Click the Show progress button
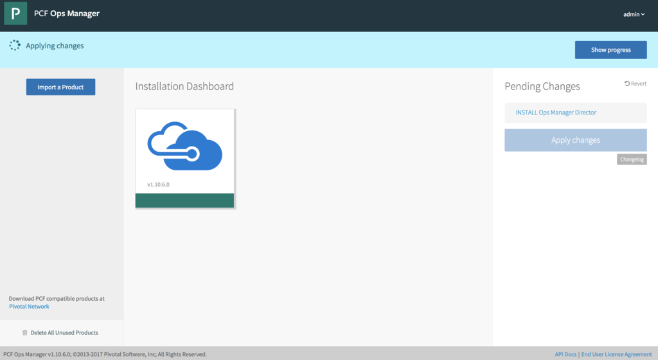The image size is (658, 360). [x=610, y=50]
